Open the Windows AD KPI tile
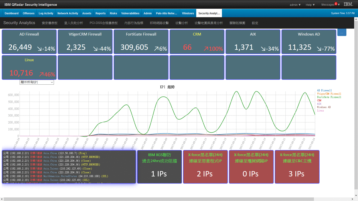 [x=309, y=42]
